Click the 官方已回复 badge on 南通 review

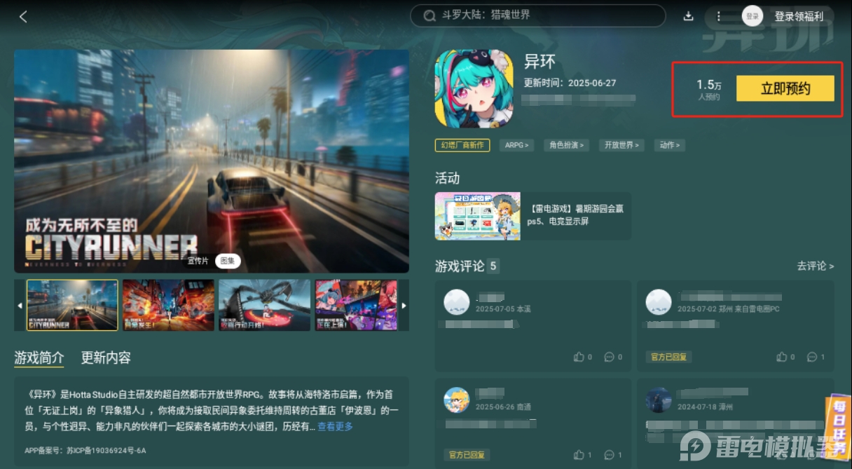pyautogui.click(x=467, y=455)
